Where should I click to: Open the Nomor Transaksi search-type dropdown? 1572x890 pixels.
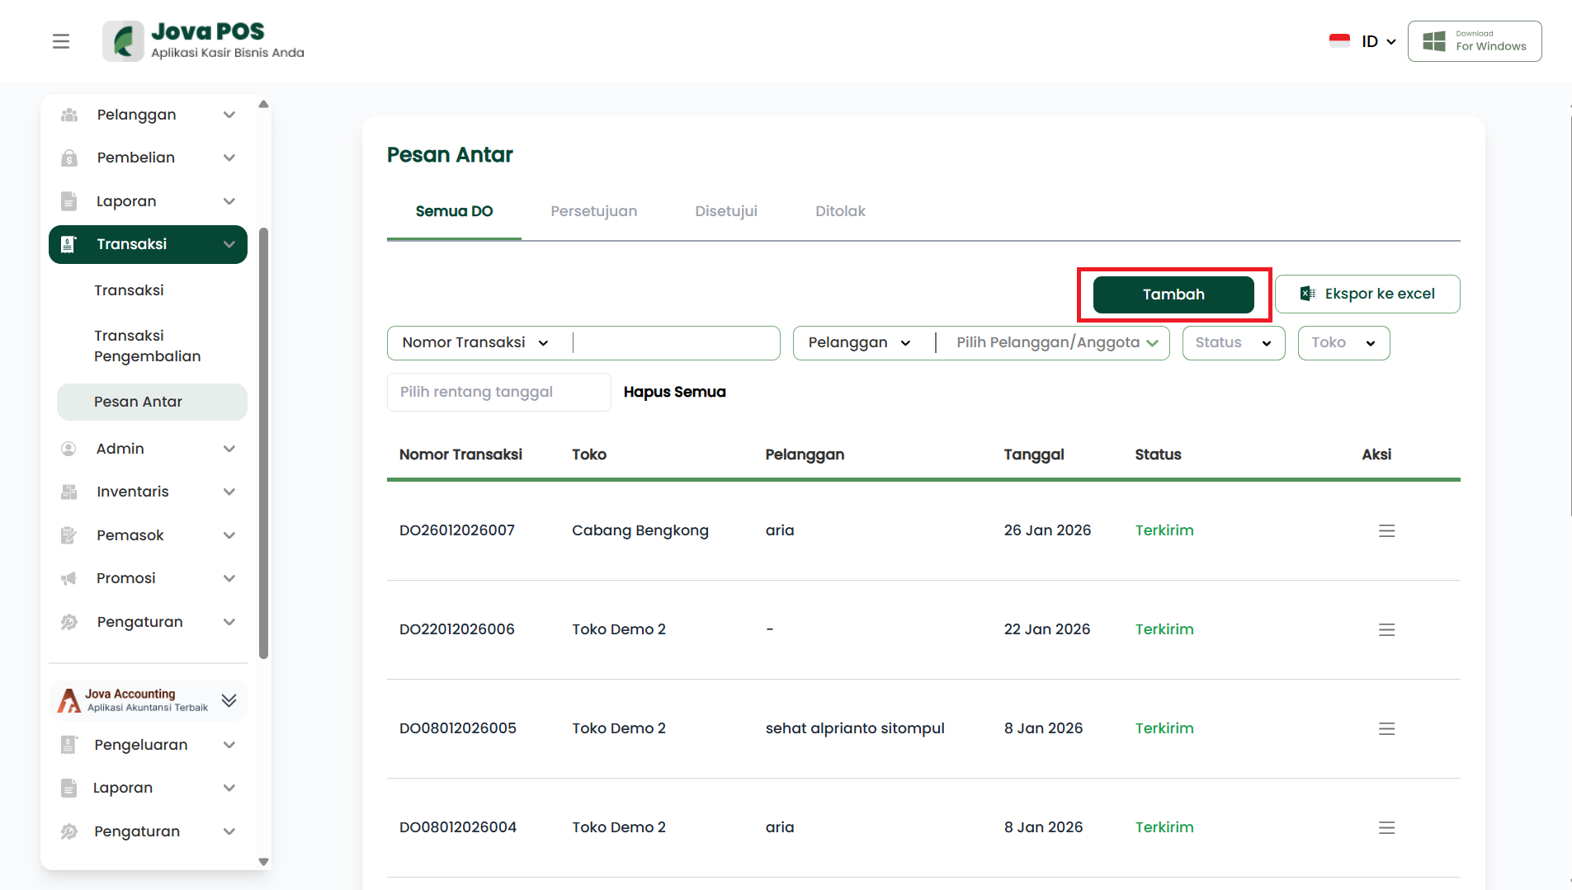[475, 343]
